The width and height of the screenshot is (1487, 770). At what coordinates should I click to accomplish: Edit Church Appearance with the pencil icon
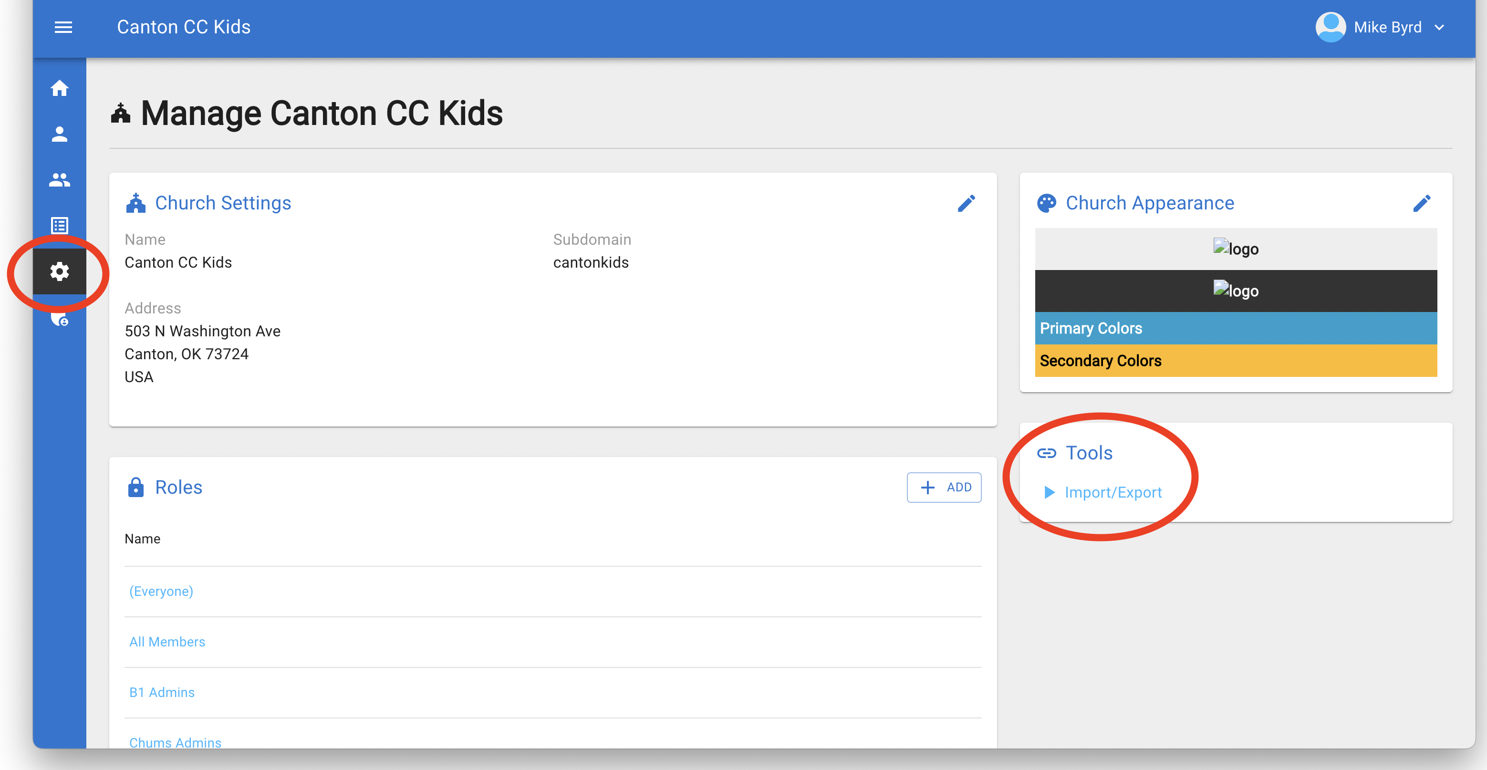tap(1422, 203)
